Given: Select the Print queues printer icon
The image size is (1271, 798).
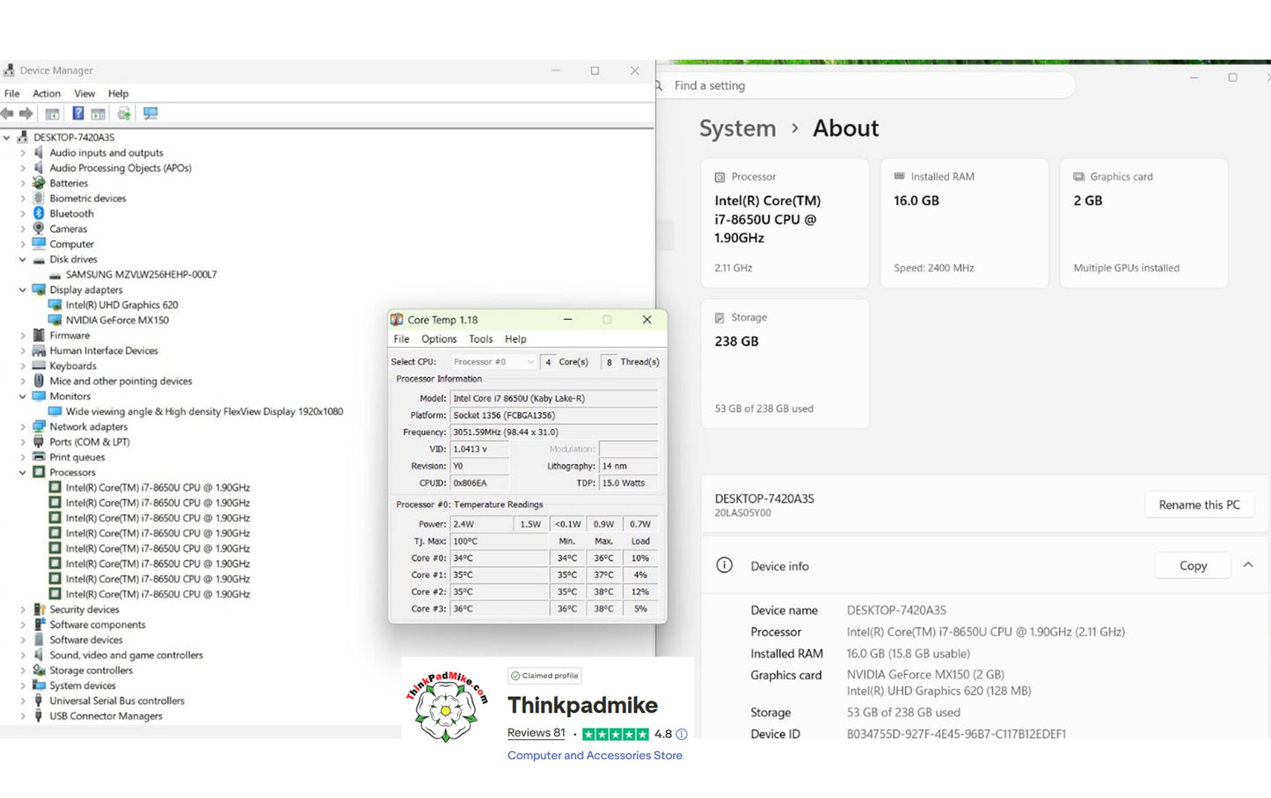Looking at the screenshot, I should (x=39, y=457).
